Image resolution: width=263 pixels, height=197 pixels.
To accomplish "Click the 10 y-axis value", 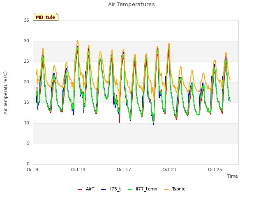I will coord(26,123).
